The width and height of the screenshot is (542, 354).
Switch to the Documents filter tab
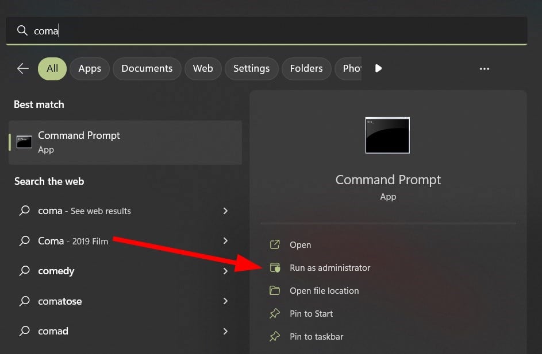tap(147, 69)
